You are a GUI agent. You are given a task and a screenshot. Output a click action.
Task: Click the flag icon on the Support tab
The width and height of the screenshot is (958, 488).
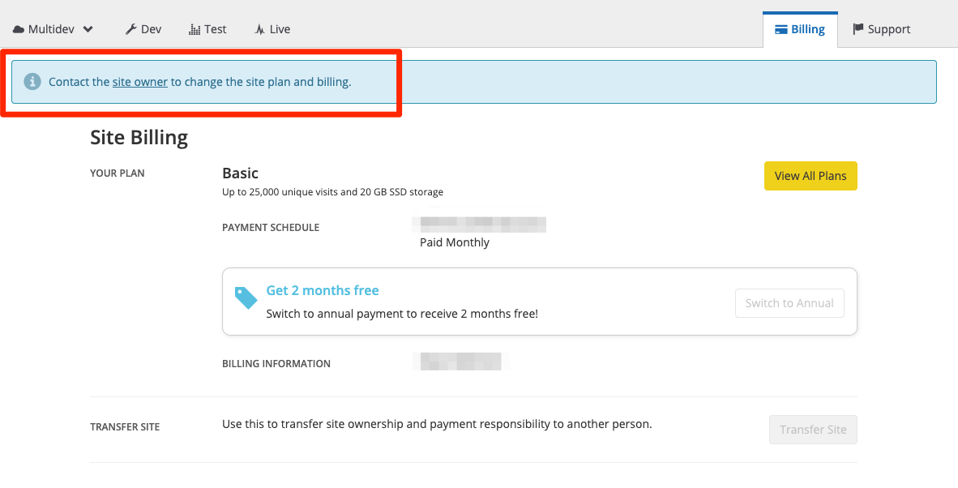(857, 28)
